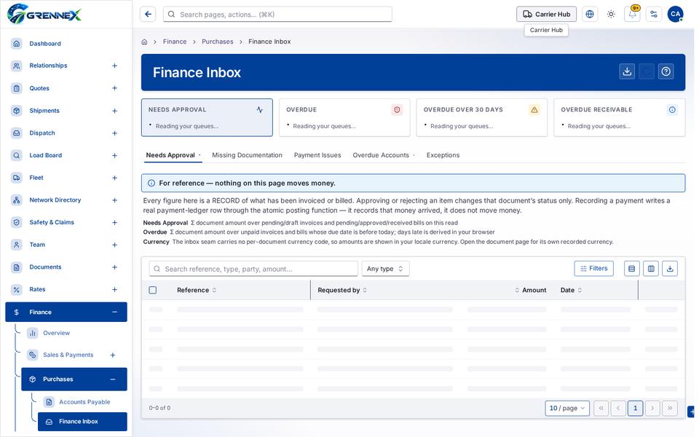This screenshot has width=699, height=437.
Task: Switch to the Missing Documentation tab
Action: coord(247,155)
